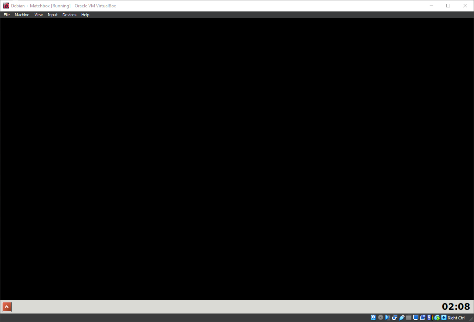This screenshot has width=474, height=322.
Task: Click the mouse integration status icon
Action: 437,318
